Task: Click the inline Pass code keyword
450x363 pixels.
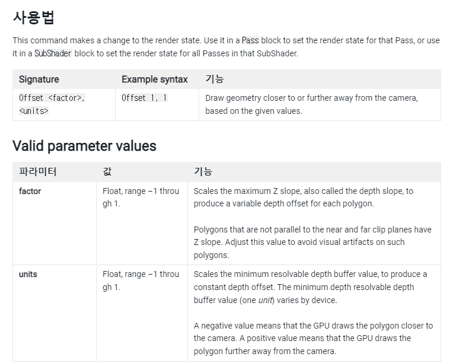Action: pos(250,40)
